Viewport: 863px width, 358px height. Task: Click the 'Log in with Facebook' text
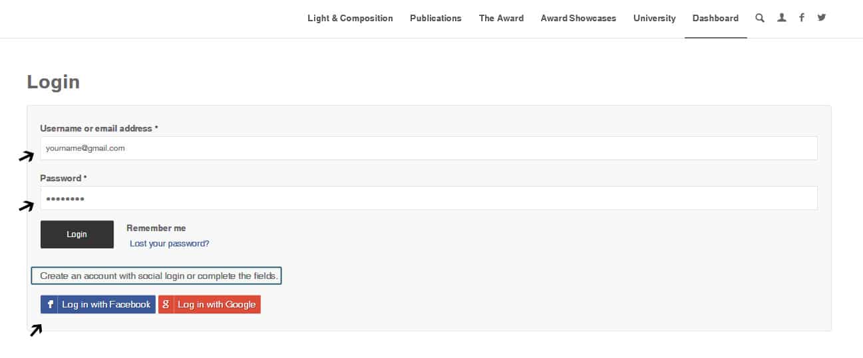pos(106,304)
